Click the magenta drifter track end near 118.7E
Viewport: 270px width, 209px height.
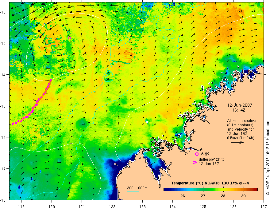pos(13,124)
